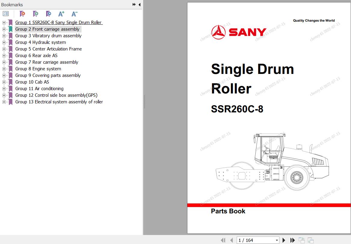Open Group 1 SSR260C-8 Sany Single Drum Roller bookmark
The height and width of the screenshot is (244, 351).
(x=59, y=22)
